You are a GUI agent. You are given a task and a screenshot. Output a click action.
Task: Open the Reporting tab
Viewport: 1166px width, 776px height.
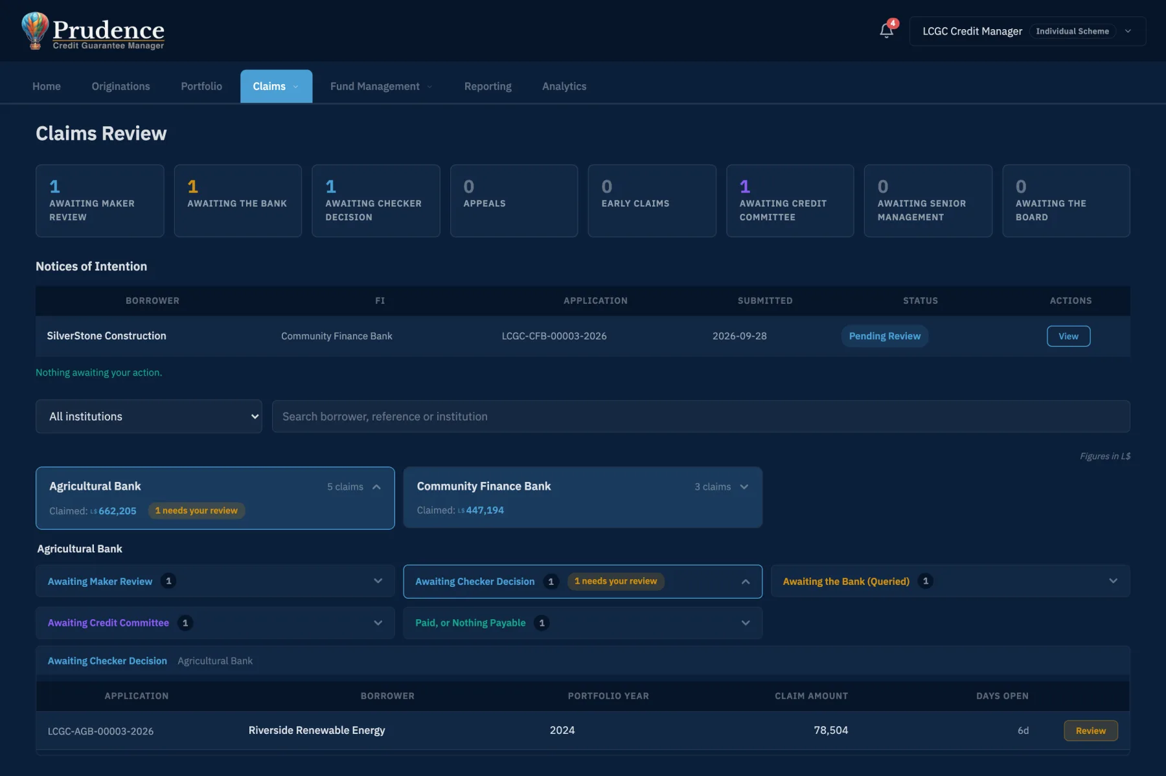488,86
